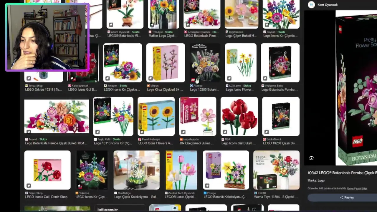Click product tag icon on Migros thumbnail

pos(151,78)
